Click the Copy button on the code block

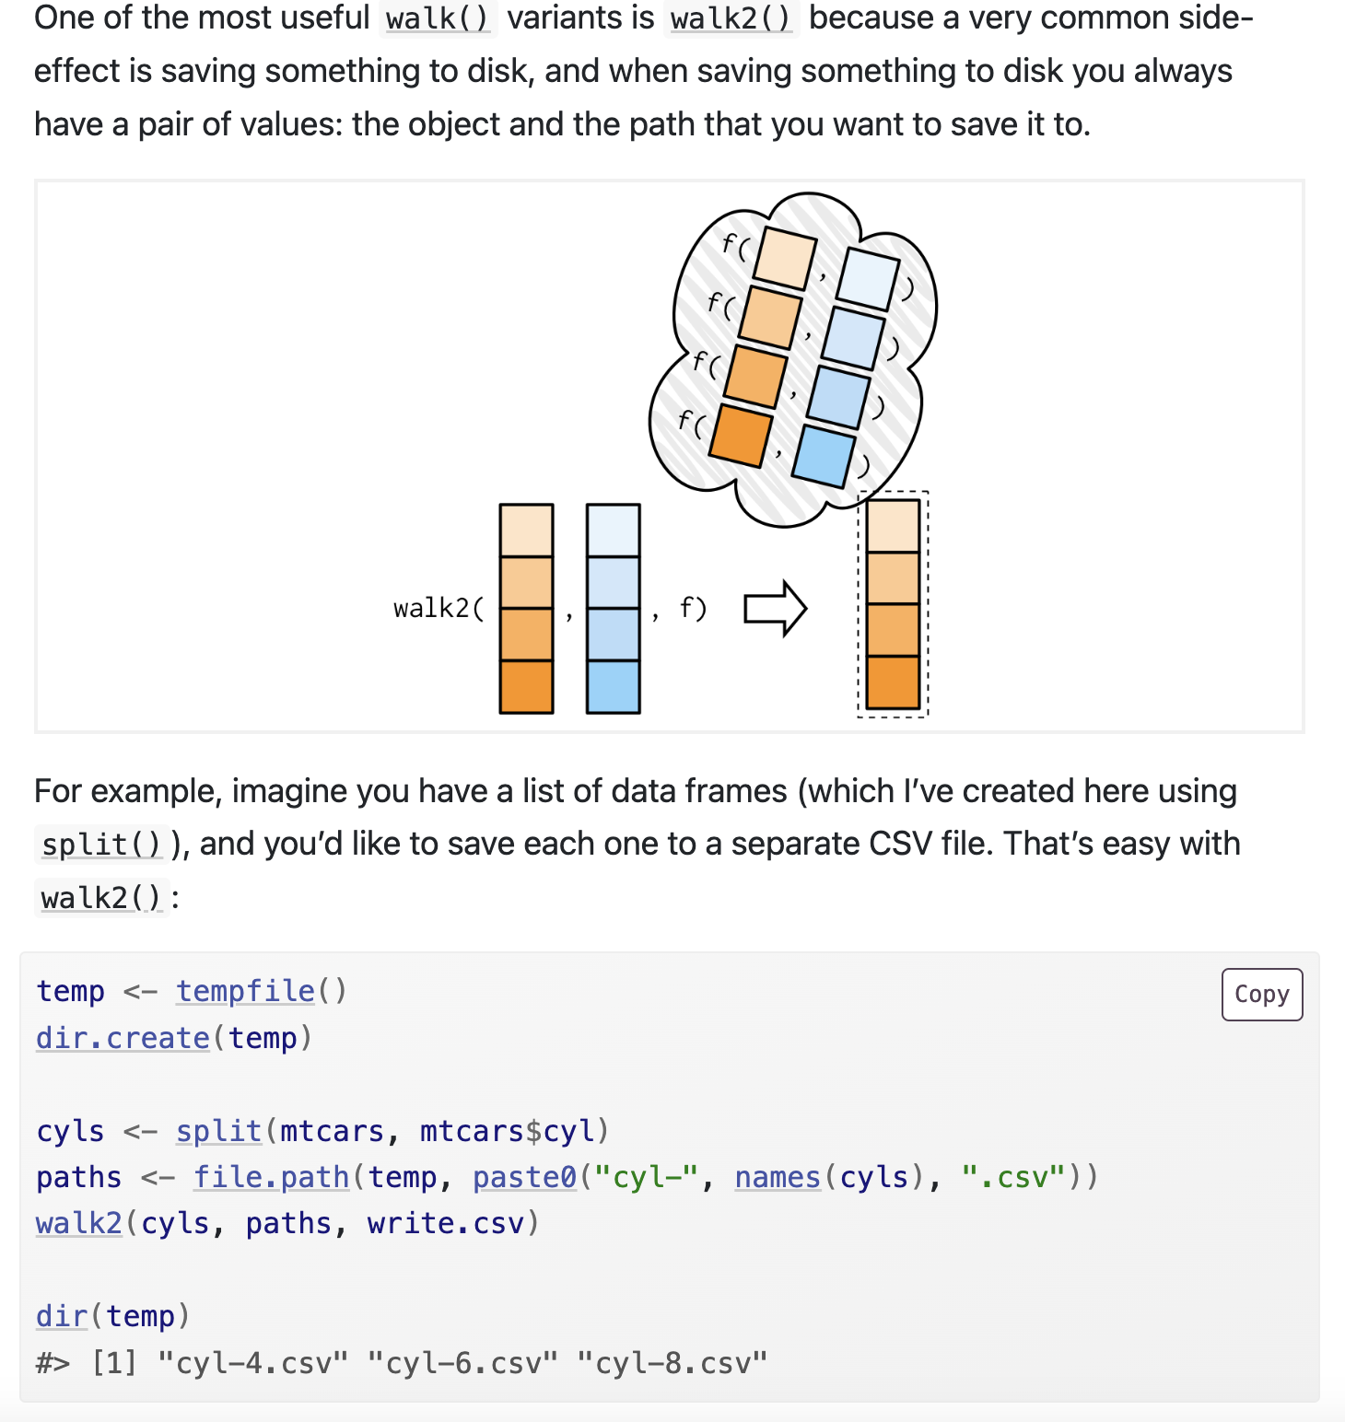point(1261,995)
